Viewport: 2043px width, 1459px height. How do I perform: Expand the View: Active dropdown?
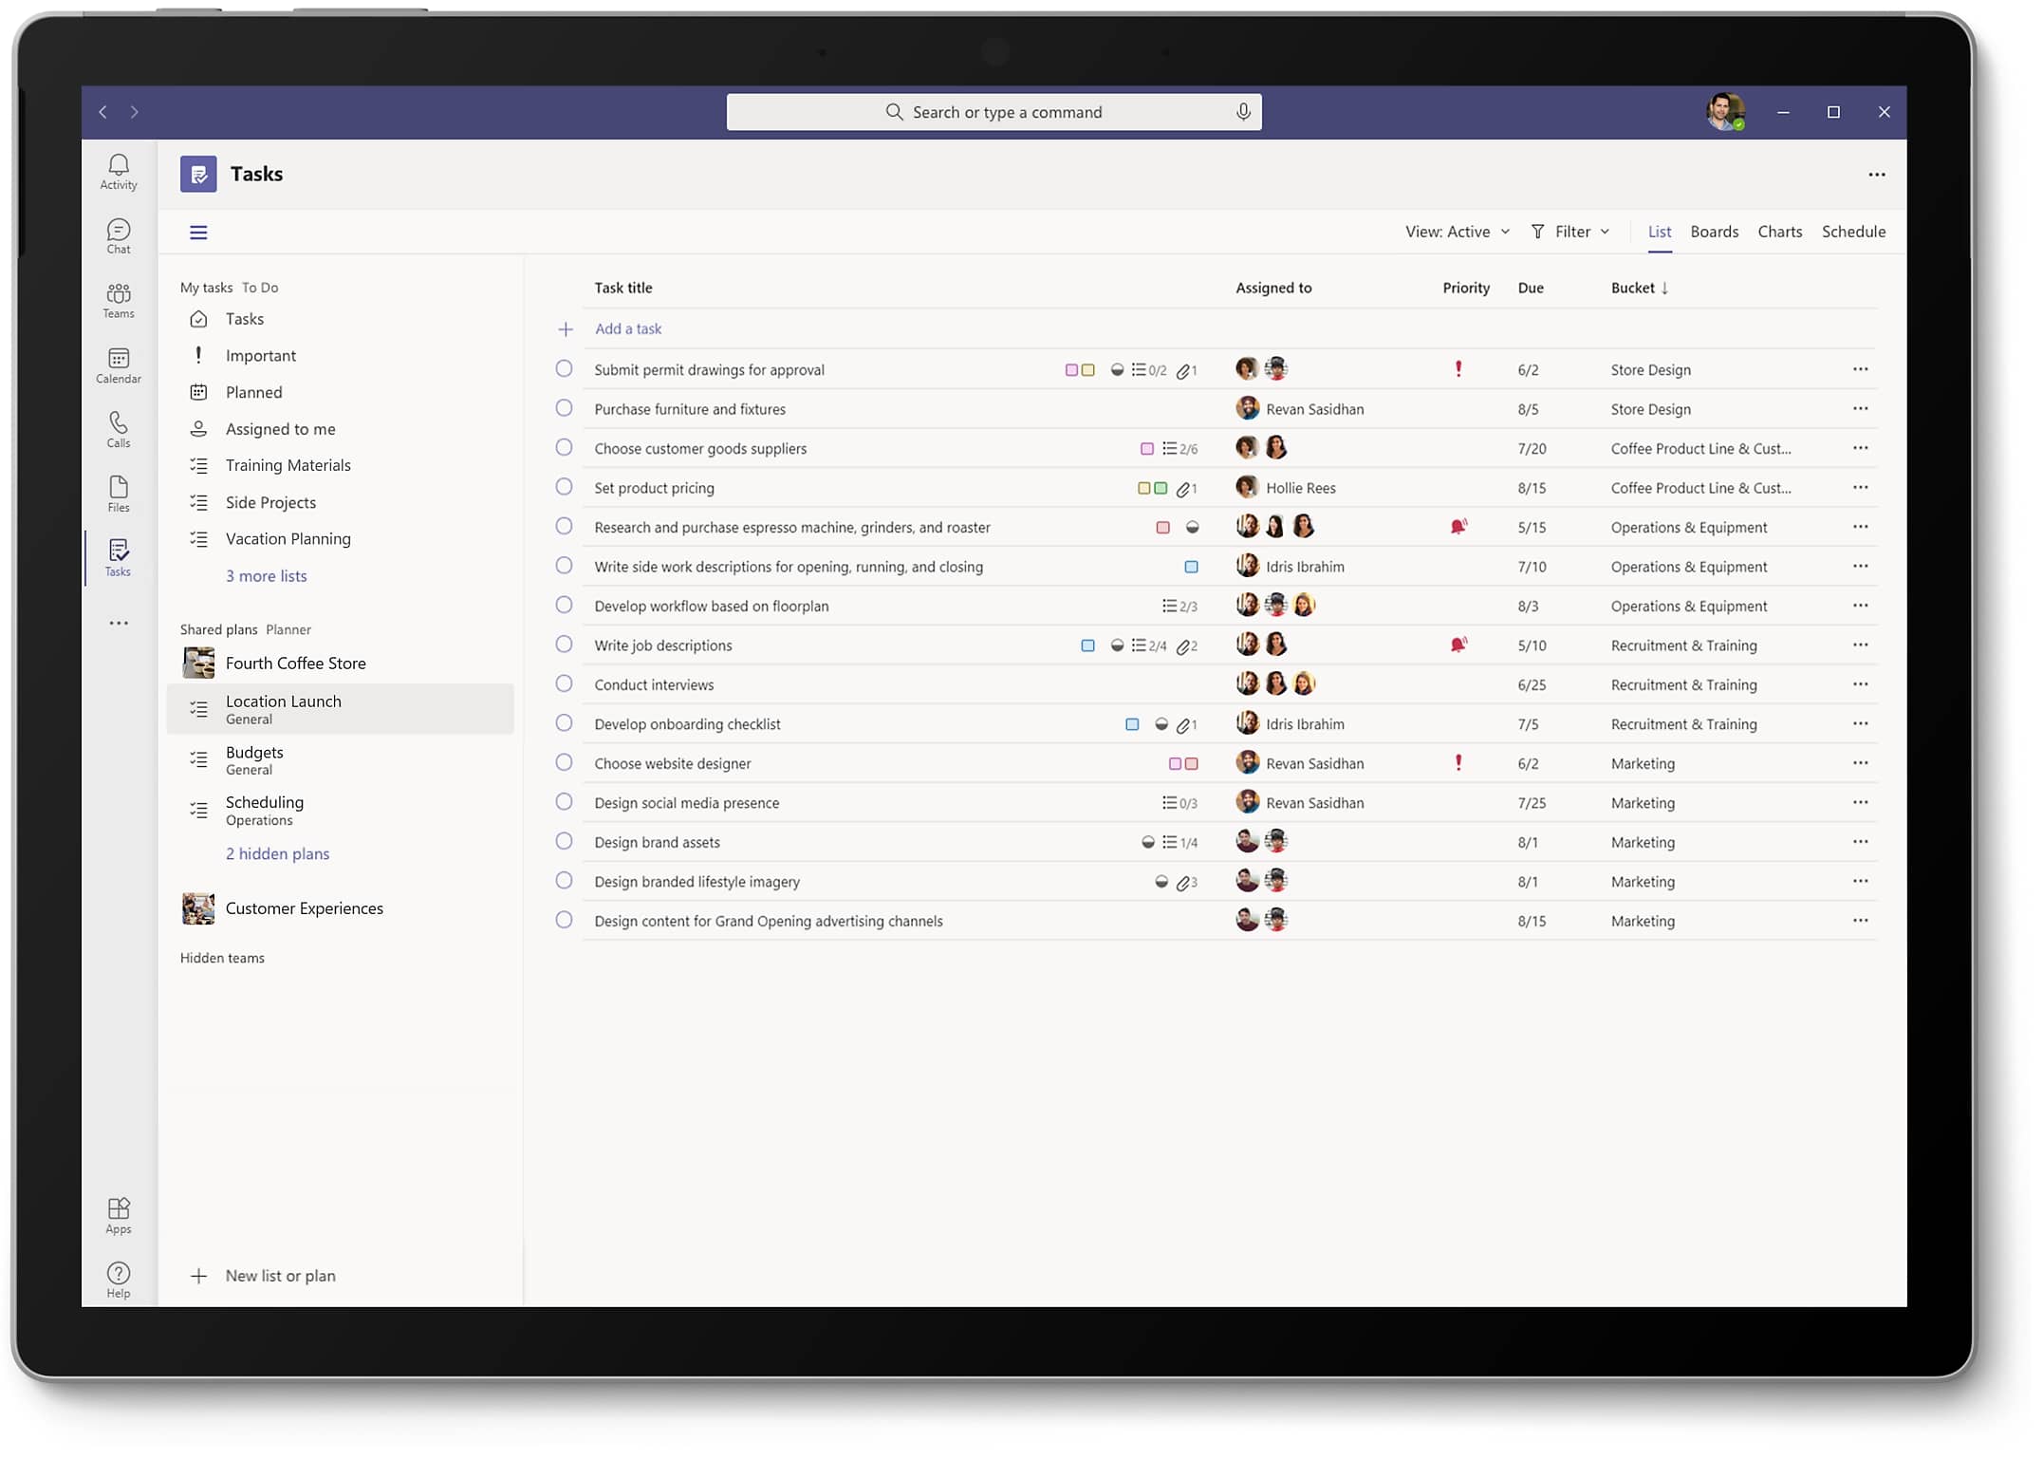pyautogui.click(x=1457, y=232)
